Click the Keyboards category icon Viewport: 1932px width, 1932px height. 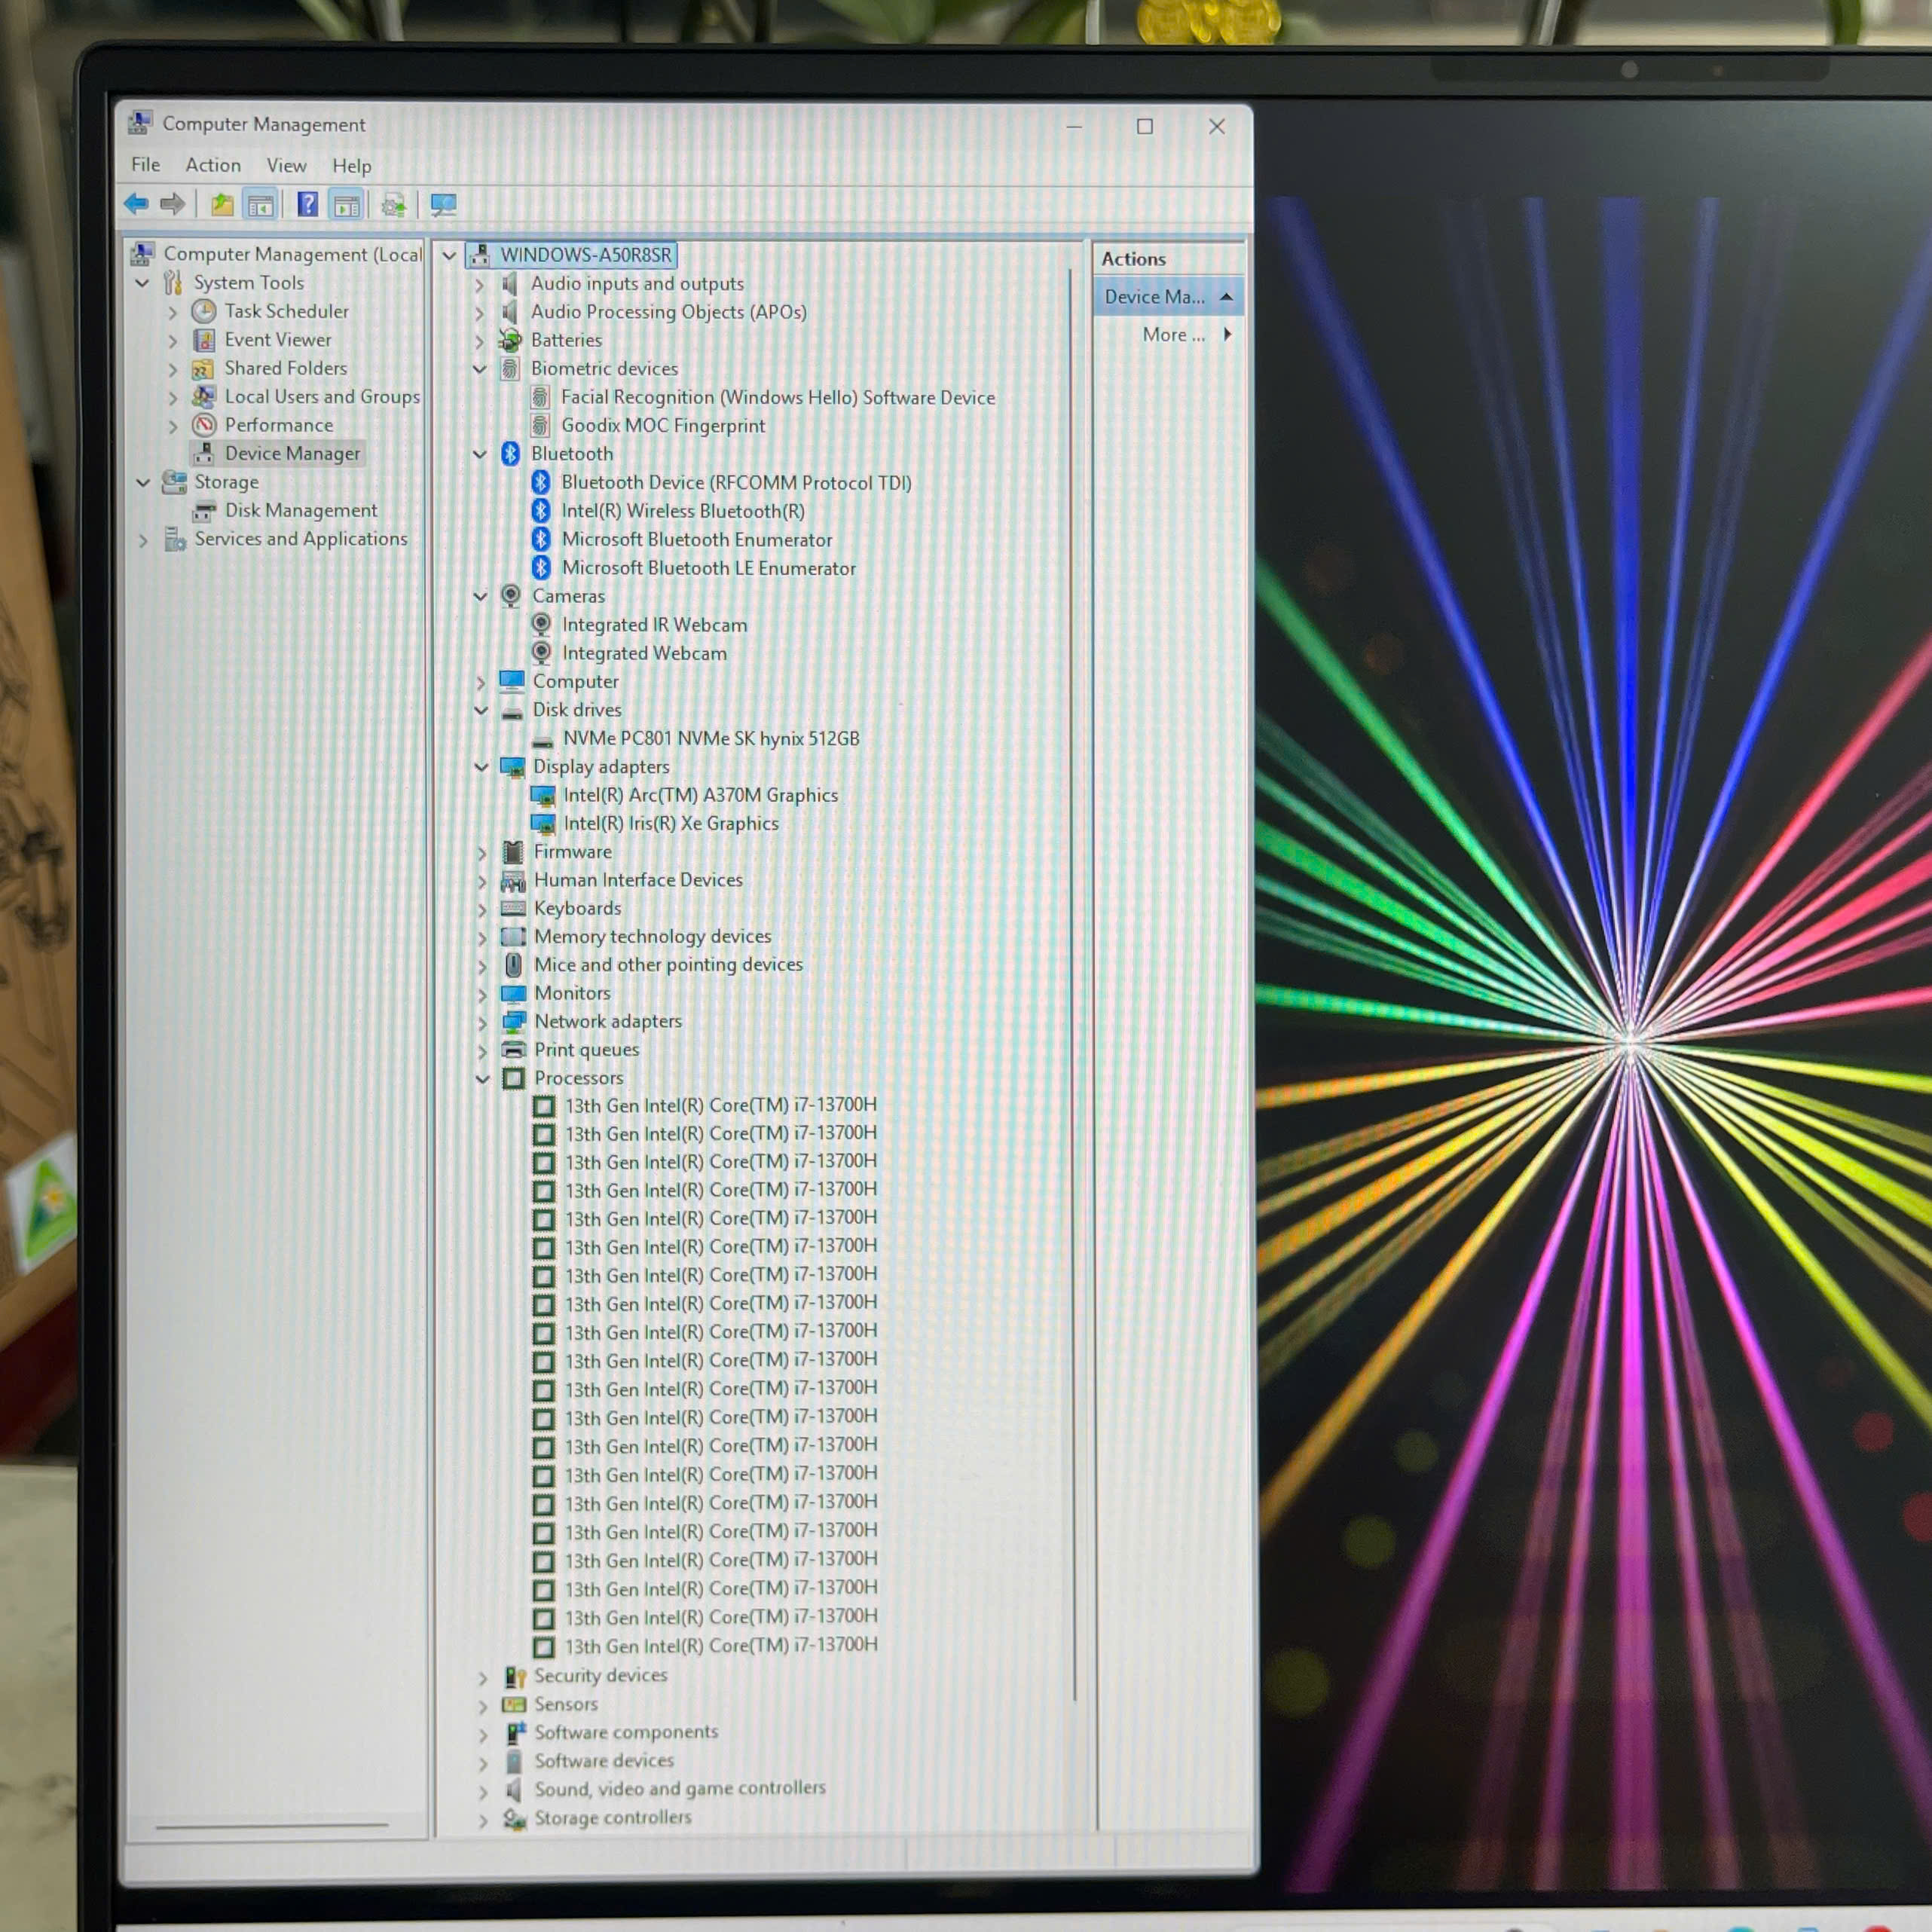(513, 908)
